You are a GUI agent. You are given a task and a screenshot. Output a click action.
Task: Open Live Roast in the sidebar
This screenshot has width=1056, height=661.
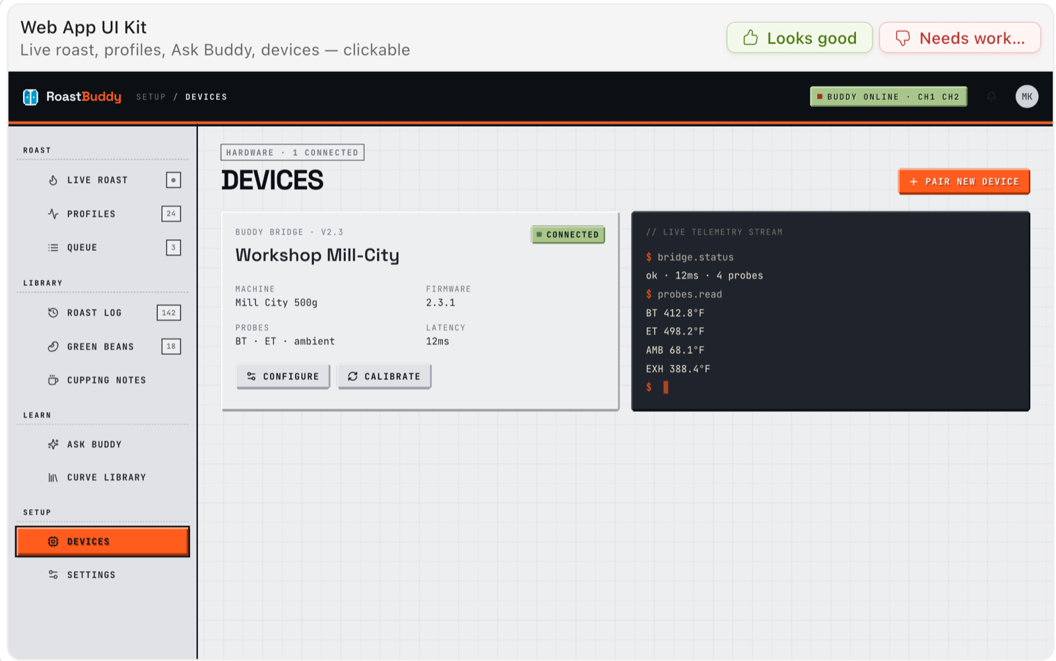click(x=102, y=180)
